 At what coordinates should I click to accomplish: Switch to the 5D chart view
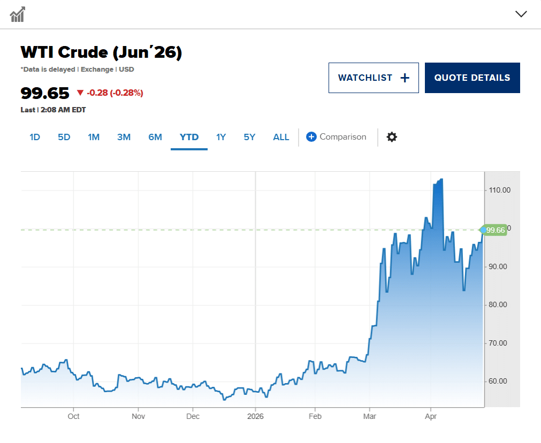coord(64,137)
